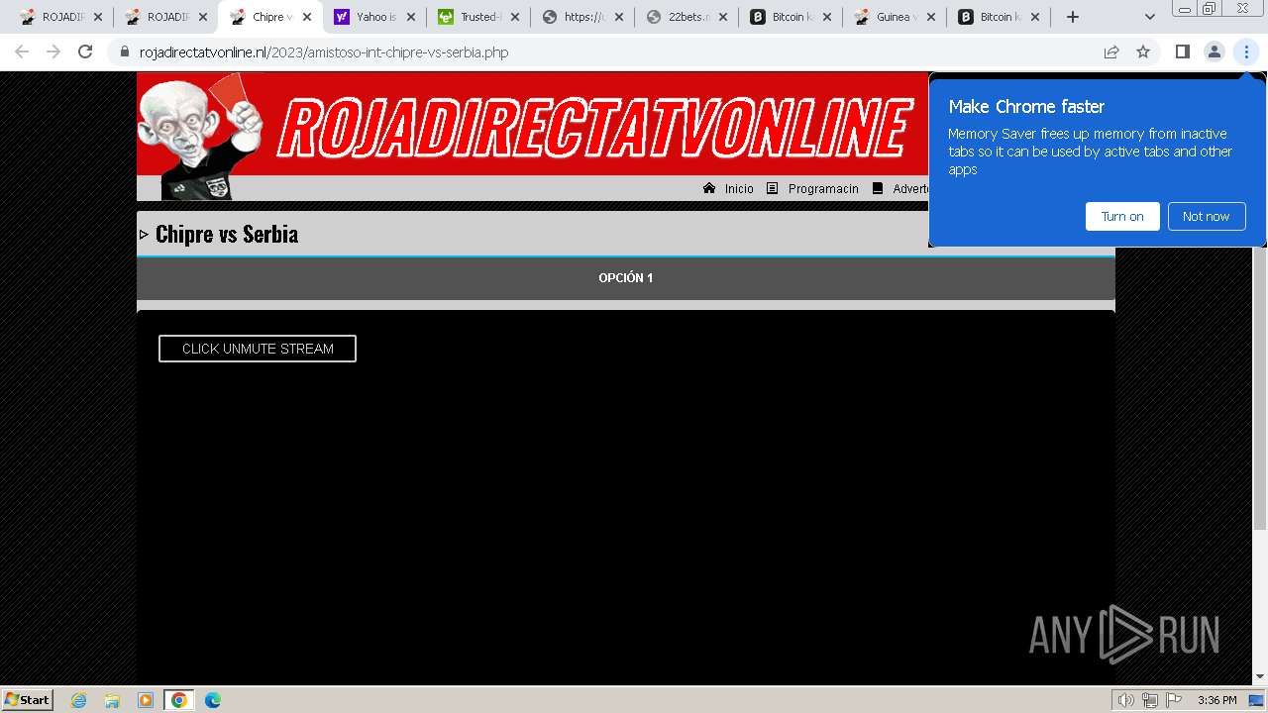Image resolution: width=1268 pixels, height=713 pixels.
Task: Click the page vertical scrollbar
Action: (1260, 307)
